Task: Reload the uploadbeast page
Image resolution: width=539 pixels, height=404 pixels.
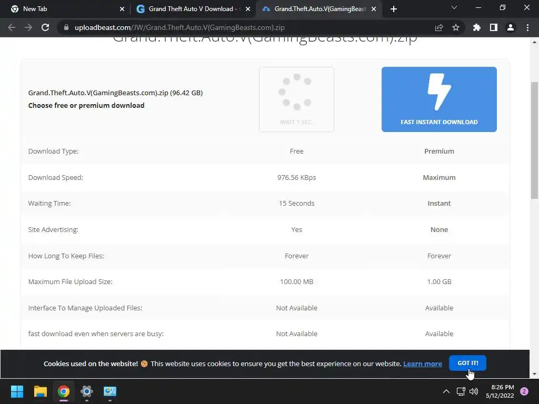Action: (x=45, y=27)
